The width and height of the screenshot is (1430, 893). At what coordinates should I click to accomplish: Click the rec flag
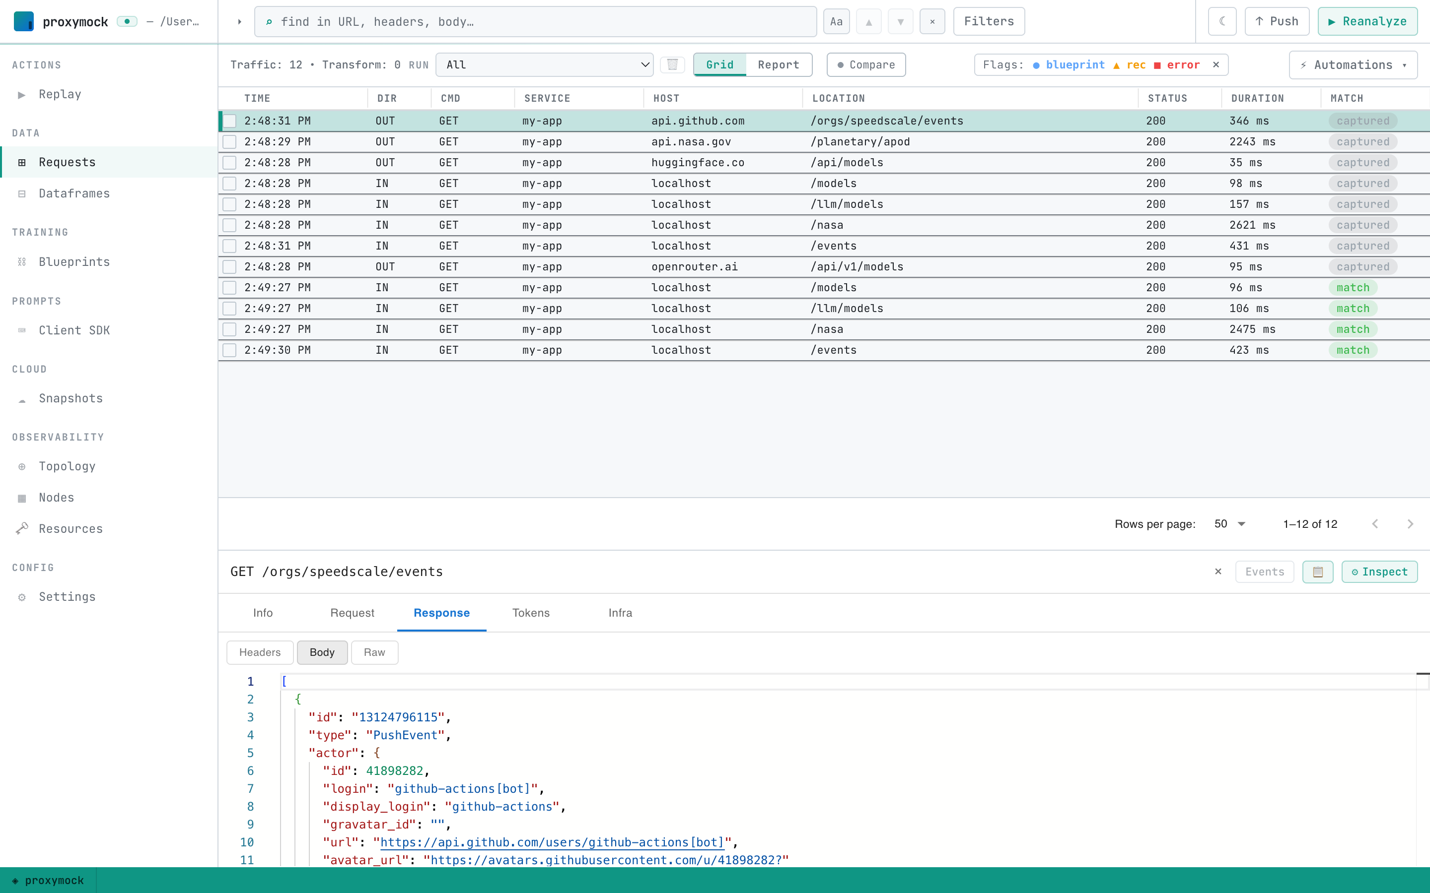coord(1129,64)
